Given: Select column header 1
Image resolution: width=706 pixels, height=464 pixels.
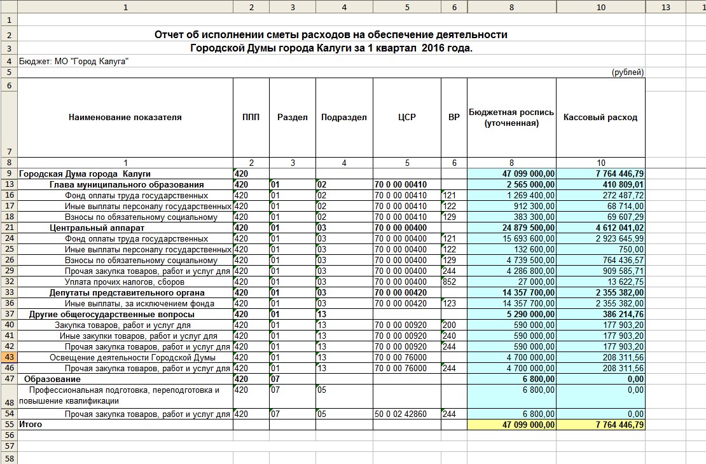Looking at the screenshot, I should (125, 7).
